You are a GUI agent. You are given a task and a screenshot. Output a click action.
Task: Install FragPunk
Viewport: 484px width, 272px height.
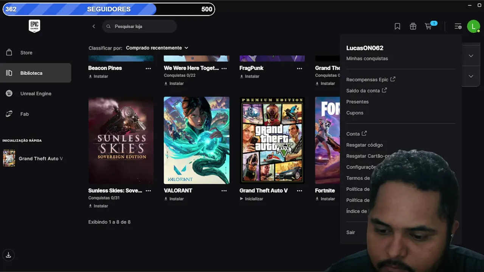coord(250,76)
